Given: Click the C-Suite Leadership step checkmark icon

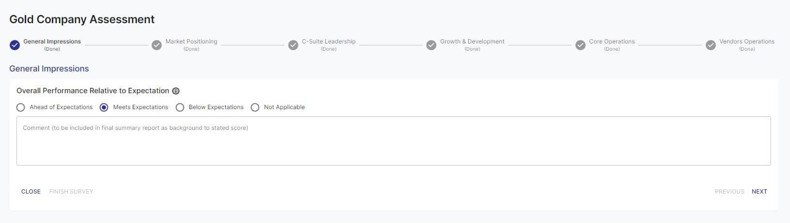Looking at the screenshot, I should 293,45.
